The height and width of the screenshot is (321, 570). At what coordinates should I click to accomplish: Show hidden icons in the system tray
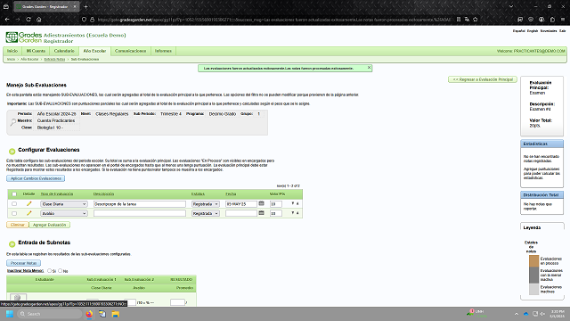(x=517, y=314)
